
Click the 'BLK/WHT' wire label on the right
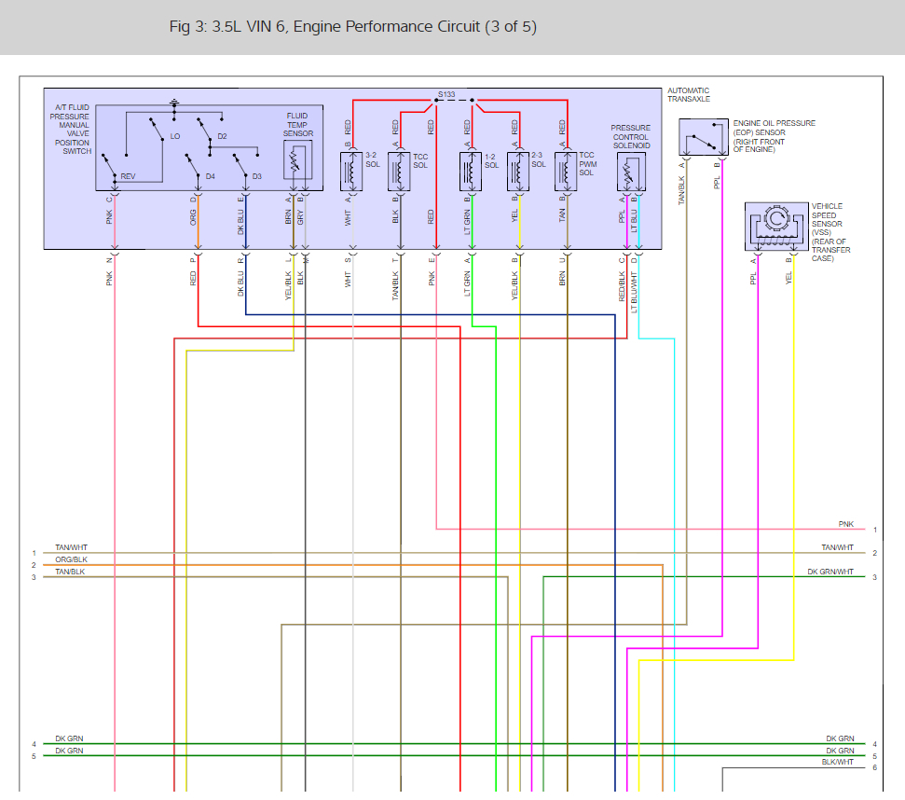[838, 762]
